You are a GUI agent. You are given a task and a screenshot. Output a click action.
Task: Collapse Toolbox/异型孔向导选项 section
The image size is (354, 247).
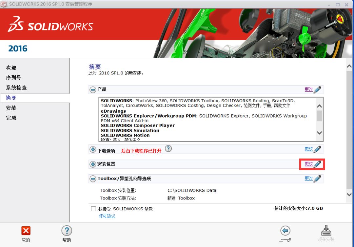(93, 179)
